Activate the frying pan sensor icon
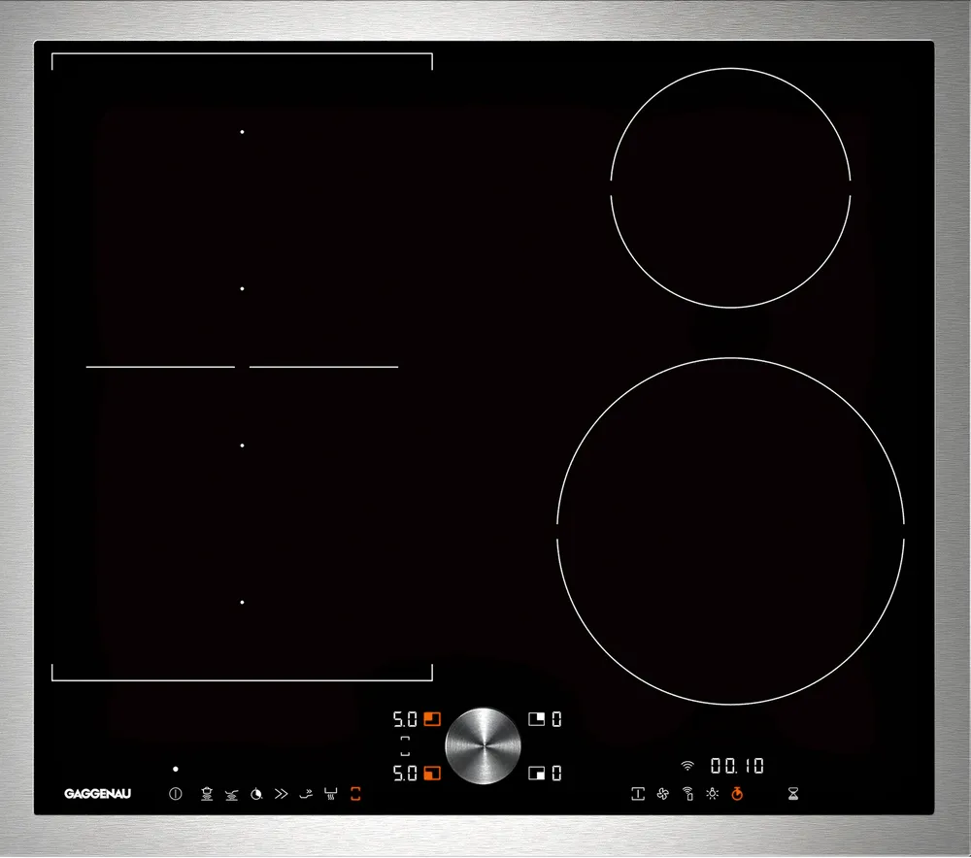 point(232,793)
